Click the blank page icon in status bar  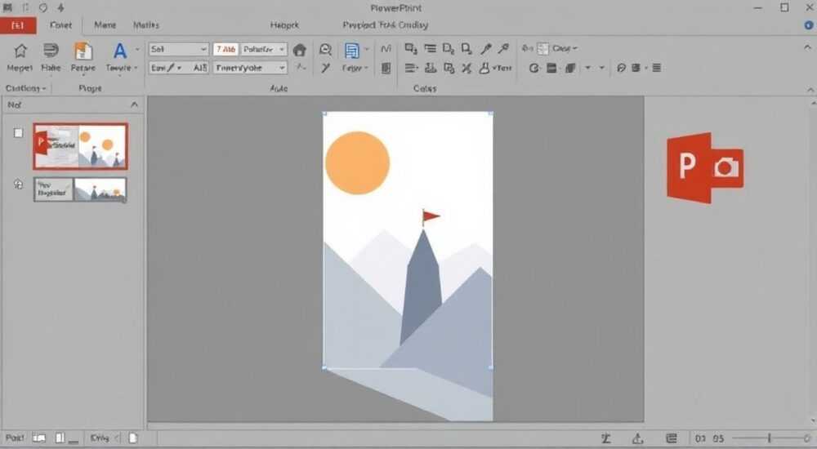(133, 438)
